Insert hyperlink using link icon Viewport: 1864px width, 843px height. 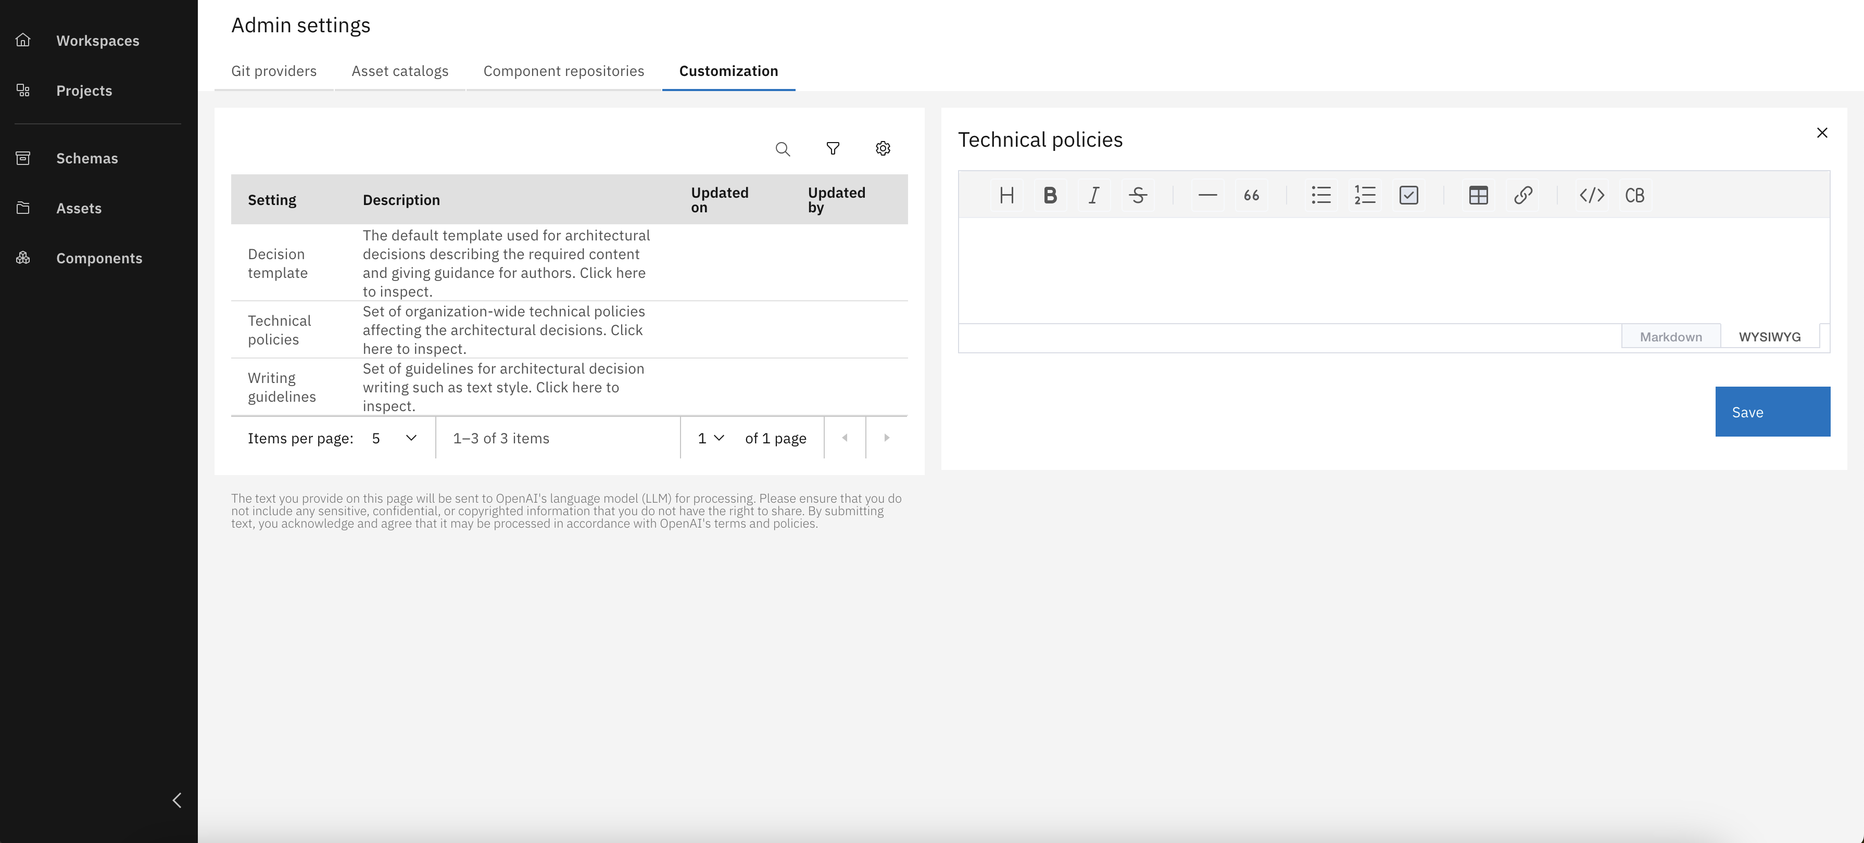coord(1522,195)
